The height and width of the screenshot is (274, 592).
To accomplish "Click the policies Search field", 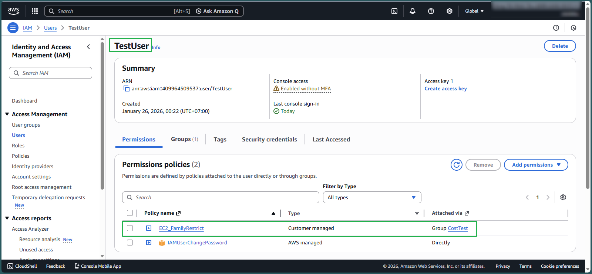I will tap(221, 197).
